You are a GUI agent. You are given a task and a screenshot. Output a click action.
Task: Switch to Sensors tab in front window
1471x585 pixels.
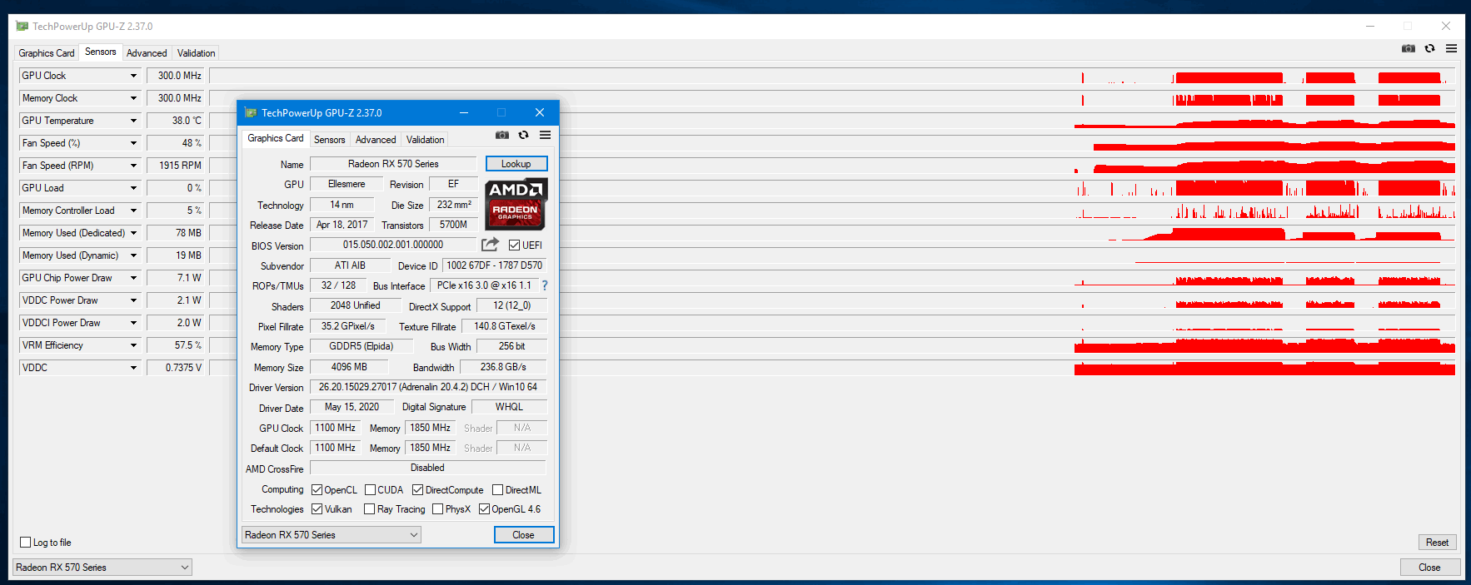click(329, 140)
